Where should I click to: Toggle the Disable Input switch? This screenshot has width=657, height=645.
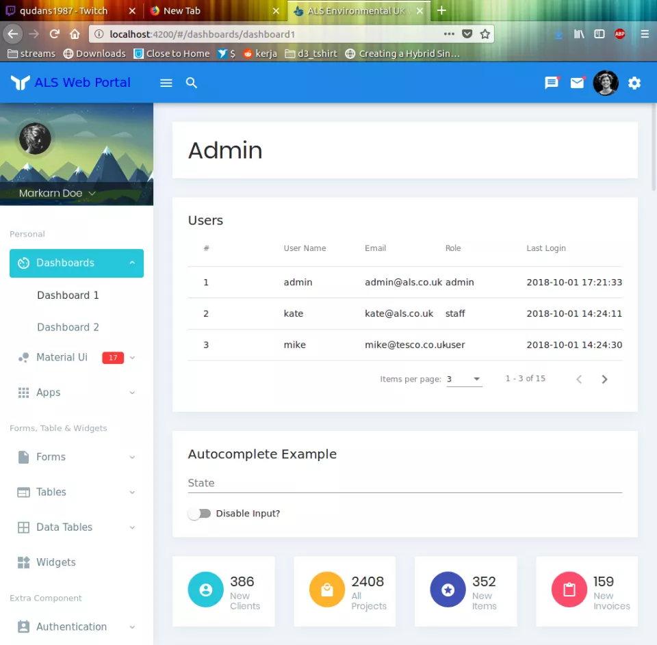tap(198, 513)
